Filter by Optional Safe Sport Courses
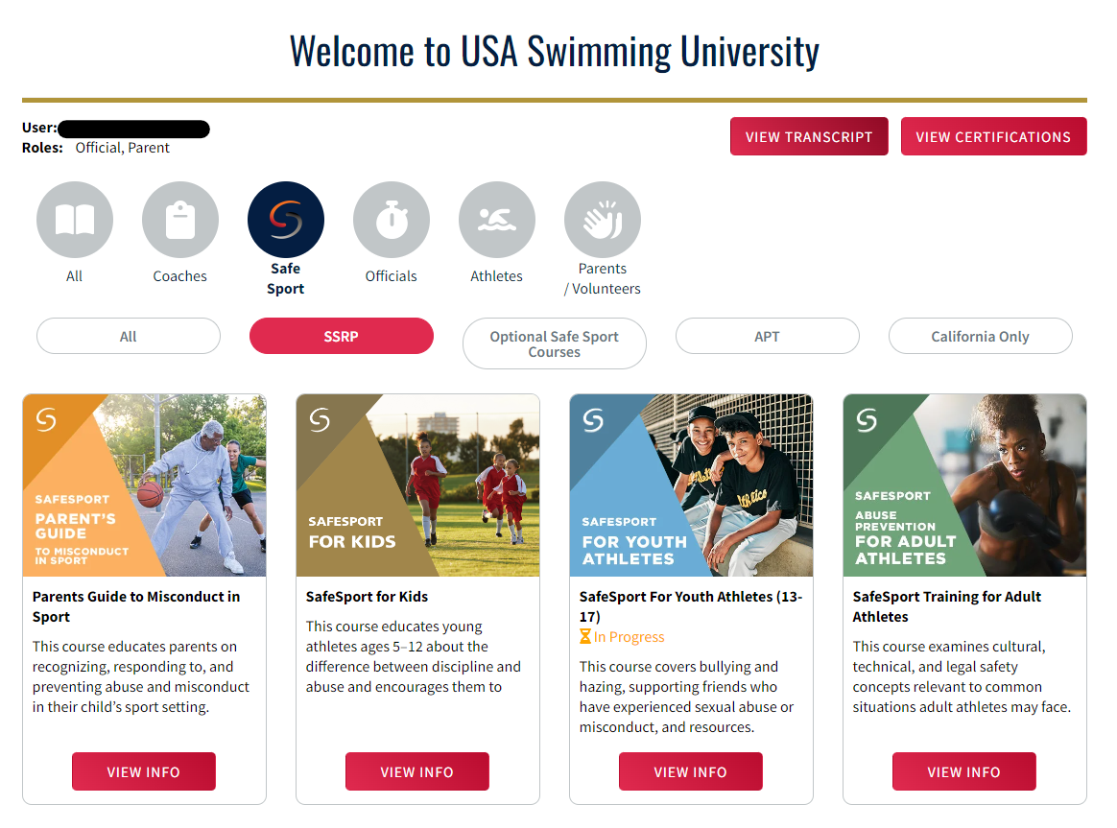The width and height of the screenshot is (1117, 828). tap(555, 343)
